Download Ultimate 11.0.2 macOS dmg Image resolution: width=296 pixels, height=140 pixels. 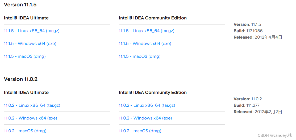tap(25, 131)
